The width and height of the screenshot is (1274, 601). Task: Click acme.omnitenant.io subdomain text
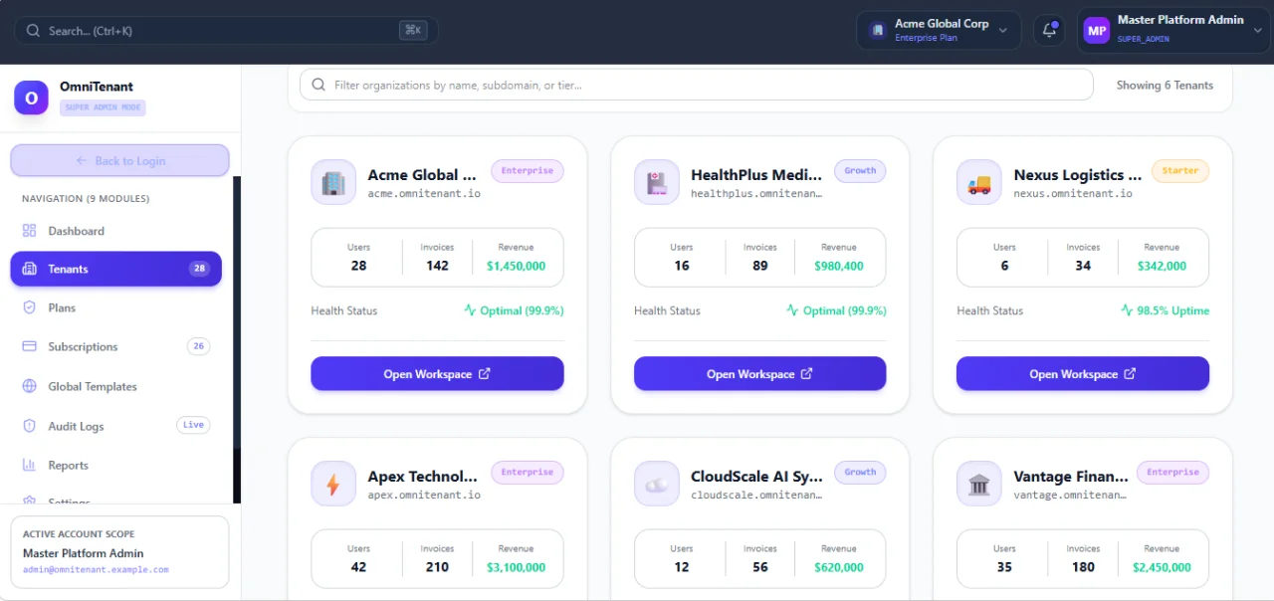[x=424, y=194]
